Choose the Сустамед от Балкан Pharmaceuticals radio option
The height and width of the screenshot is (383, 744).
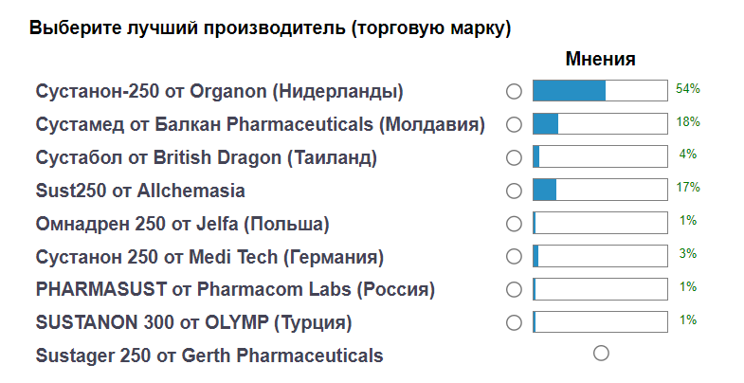pos(515,124)
